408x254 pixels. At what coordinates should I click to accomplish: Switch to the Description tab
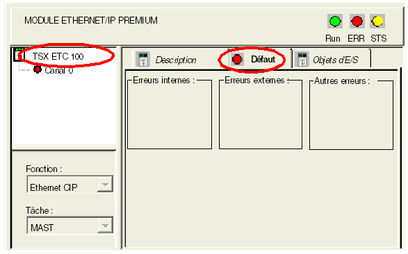(176, 60)
